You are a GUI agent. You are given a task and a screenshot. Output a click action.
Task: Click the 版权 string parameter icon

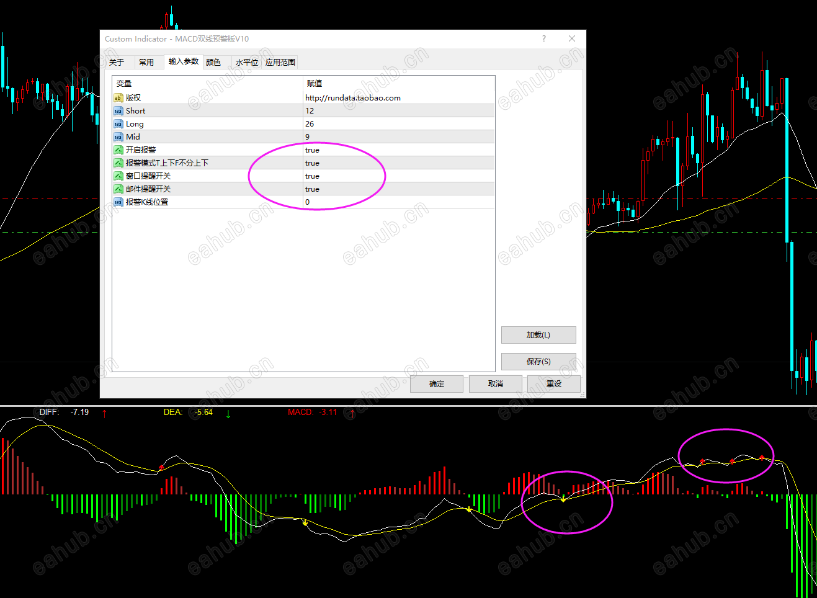(118, 98)
